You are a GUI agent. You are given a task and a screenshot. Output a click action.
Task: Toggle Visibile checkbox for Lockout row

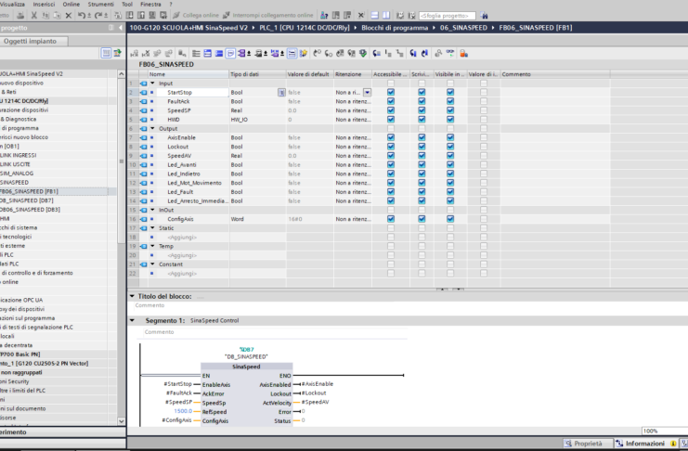[x=450, y=147]
